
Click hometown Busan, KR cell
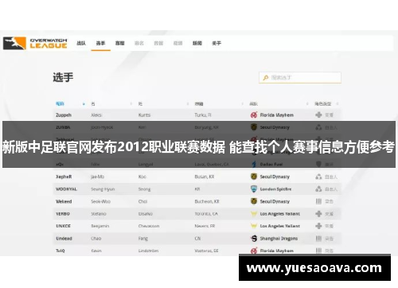click(205, 177)
